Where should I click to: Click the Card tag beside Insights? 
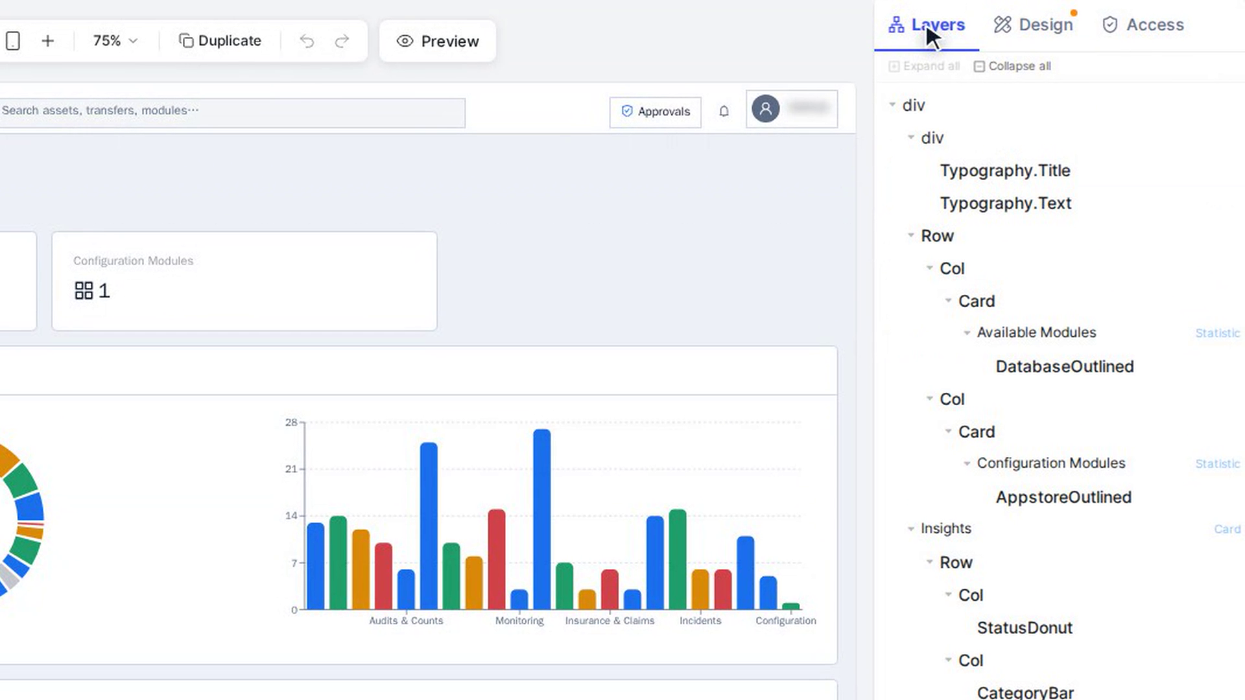(x=1227, y=530)
